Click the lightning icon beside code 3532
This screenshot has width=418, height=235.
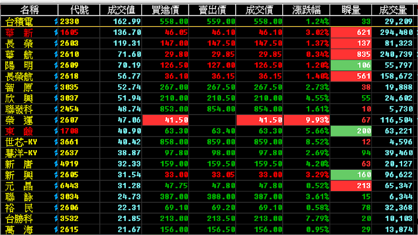56,219
